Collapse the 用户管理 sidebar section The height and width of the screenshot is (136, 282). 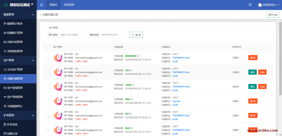coord(33,61)
